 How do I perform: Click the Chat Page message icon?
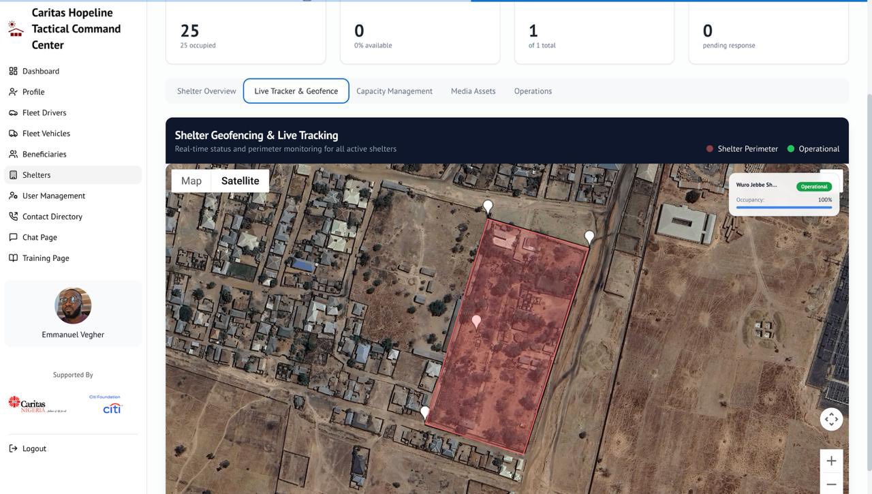13,237
